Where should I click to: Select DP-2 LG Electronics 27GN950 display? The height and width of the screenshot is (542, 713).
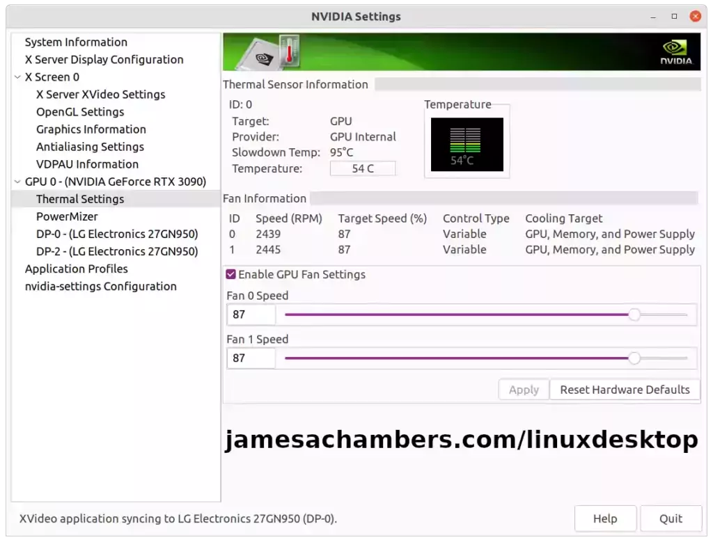click(x=117, y=251)
